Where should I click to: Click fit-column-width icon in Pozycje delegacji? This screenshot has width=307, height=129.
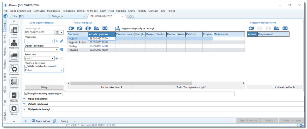[x=105, y=28]
